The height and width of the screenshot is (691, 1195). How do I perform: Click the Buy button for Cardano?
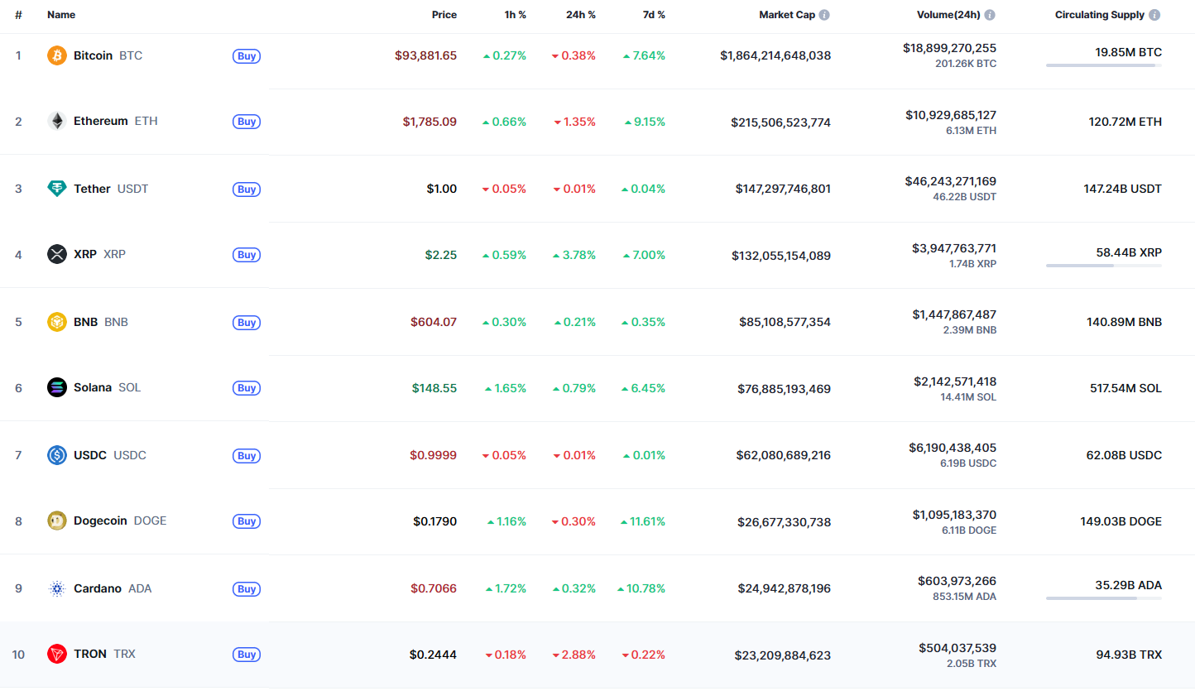[x=247, y=589]
